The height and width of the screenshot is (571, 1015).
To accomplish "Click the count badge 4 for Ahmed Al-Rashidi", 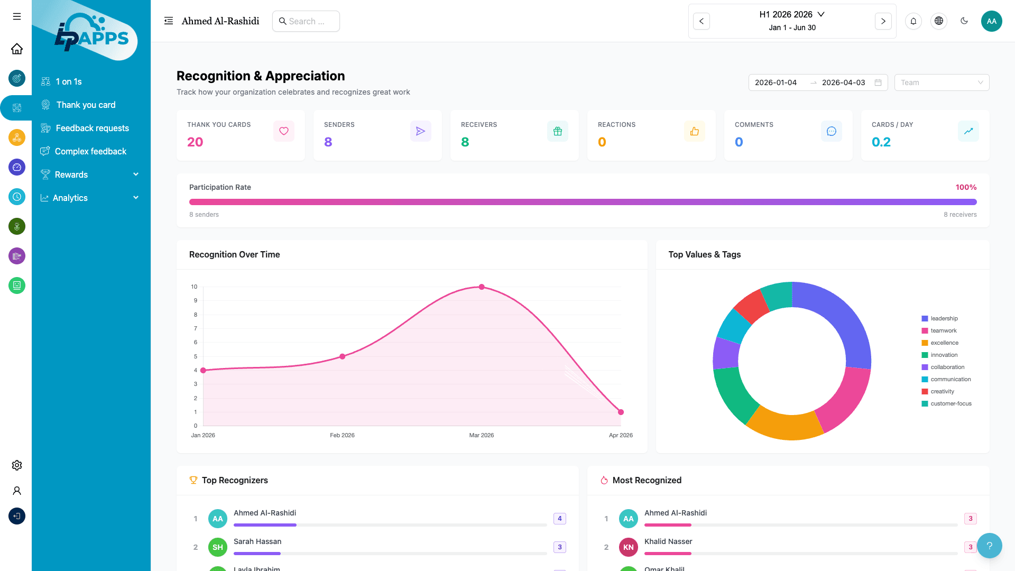I will click(x=560, y=519).
